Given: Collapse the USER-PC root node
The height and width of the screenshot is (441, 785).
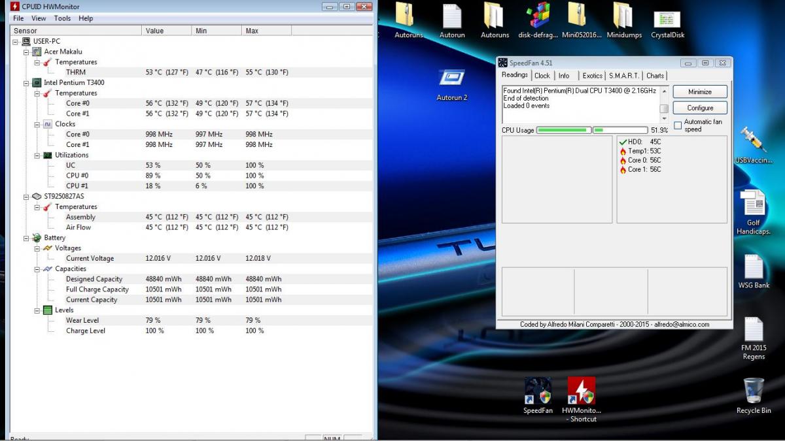Looking at the screenshot, I should click(x=16, y=41).
